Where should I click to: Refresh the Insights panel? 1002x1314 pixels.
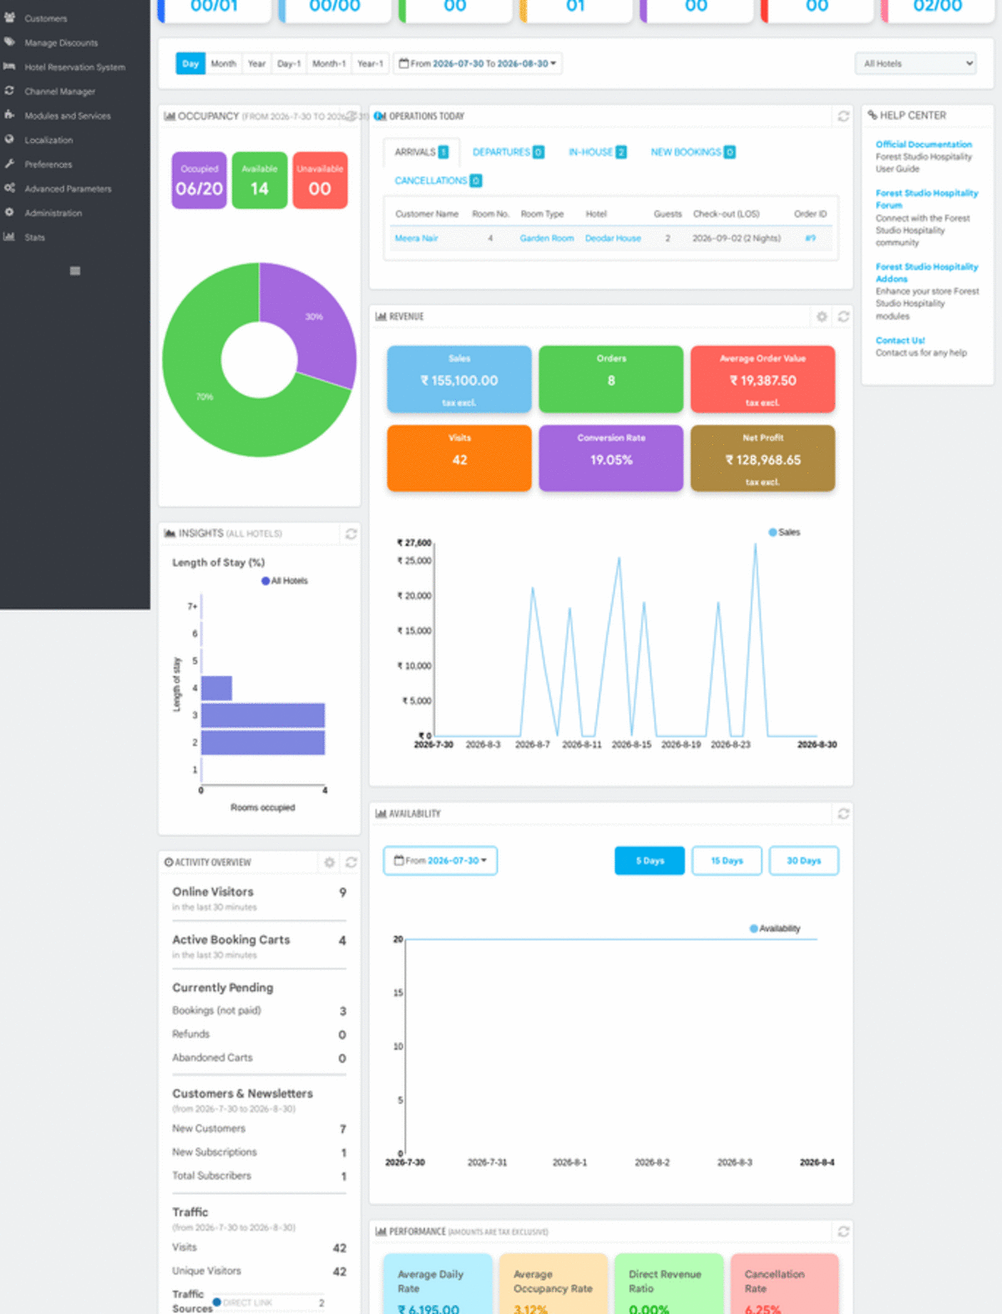point(352,533)
